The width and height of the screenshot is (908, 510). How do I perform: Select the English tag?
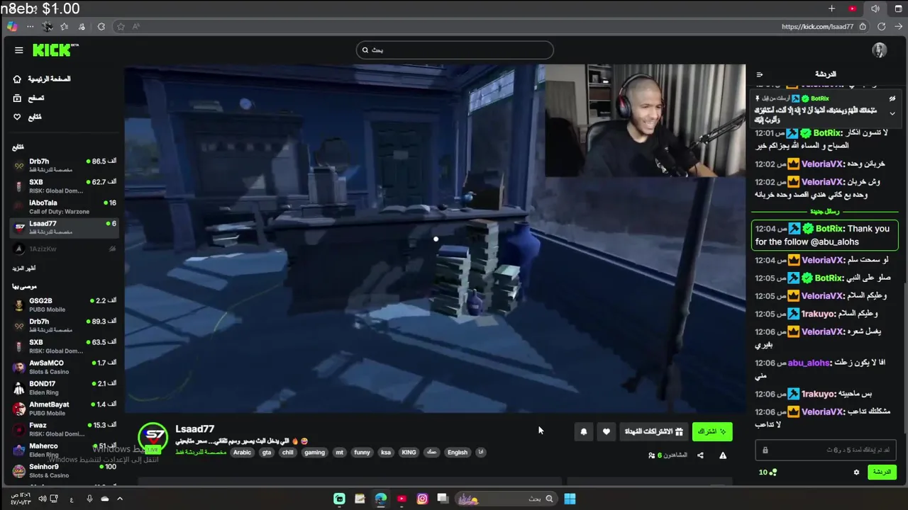pyautogui.click(x=458, y=453)
